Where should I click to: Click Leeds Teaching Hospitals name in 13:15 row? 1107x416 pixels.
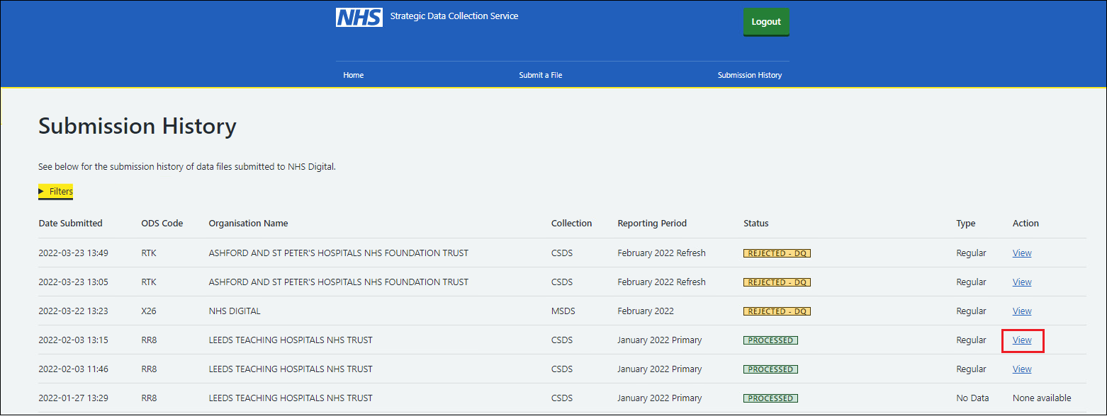click(291, 340)
